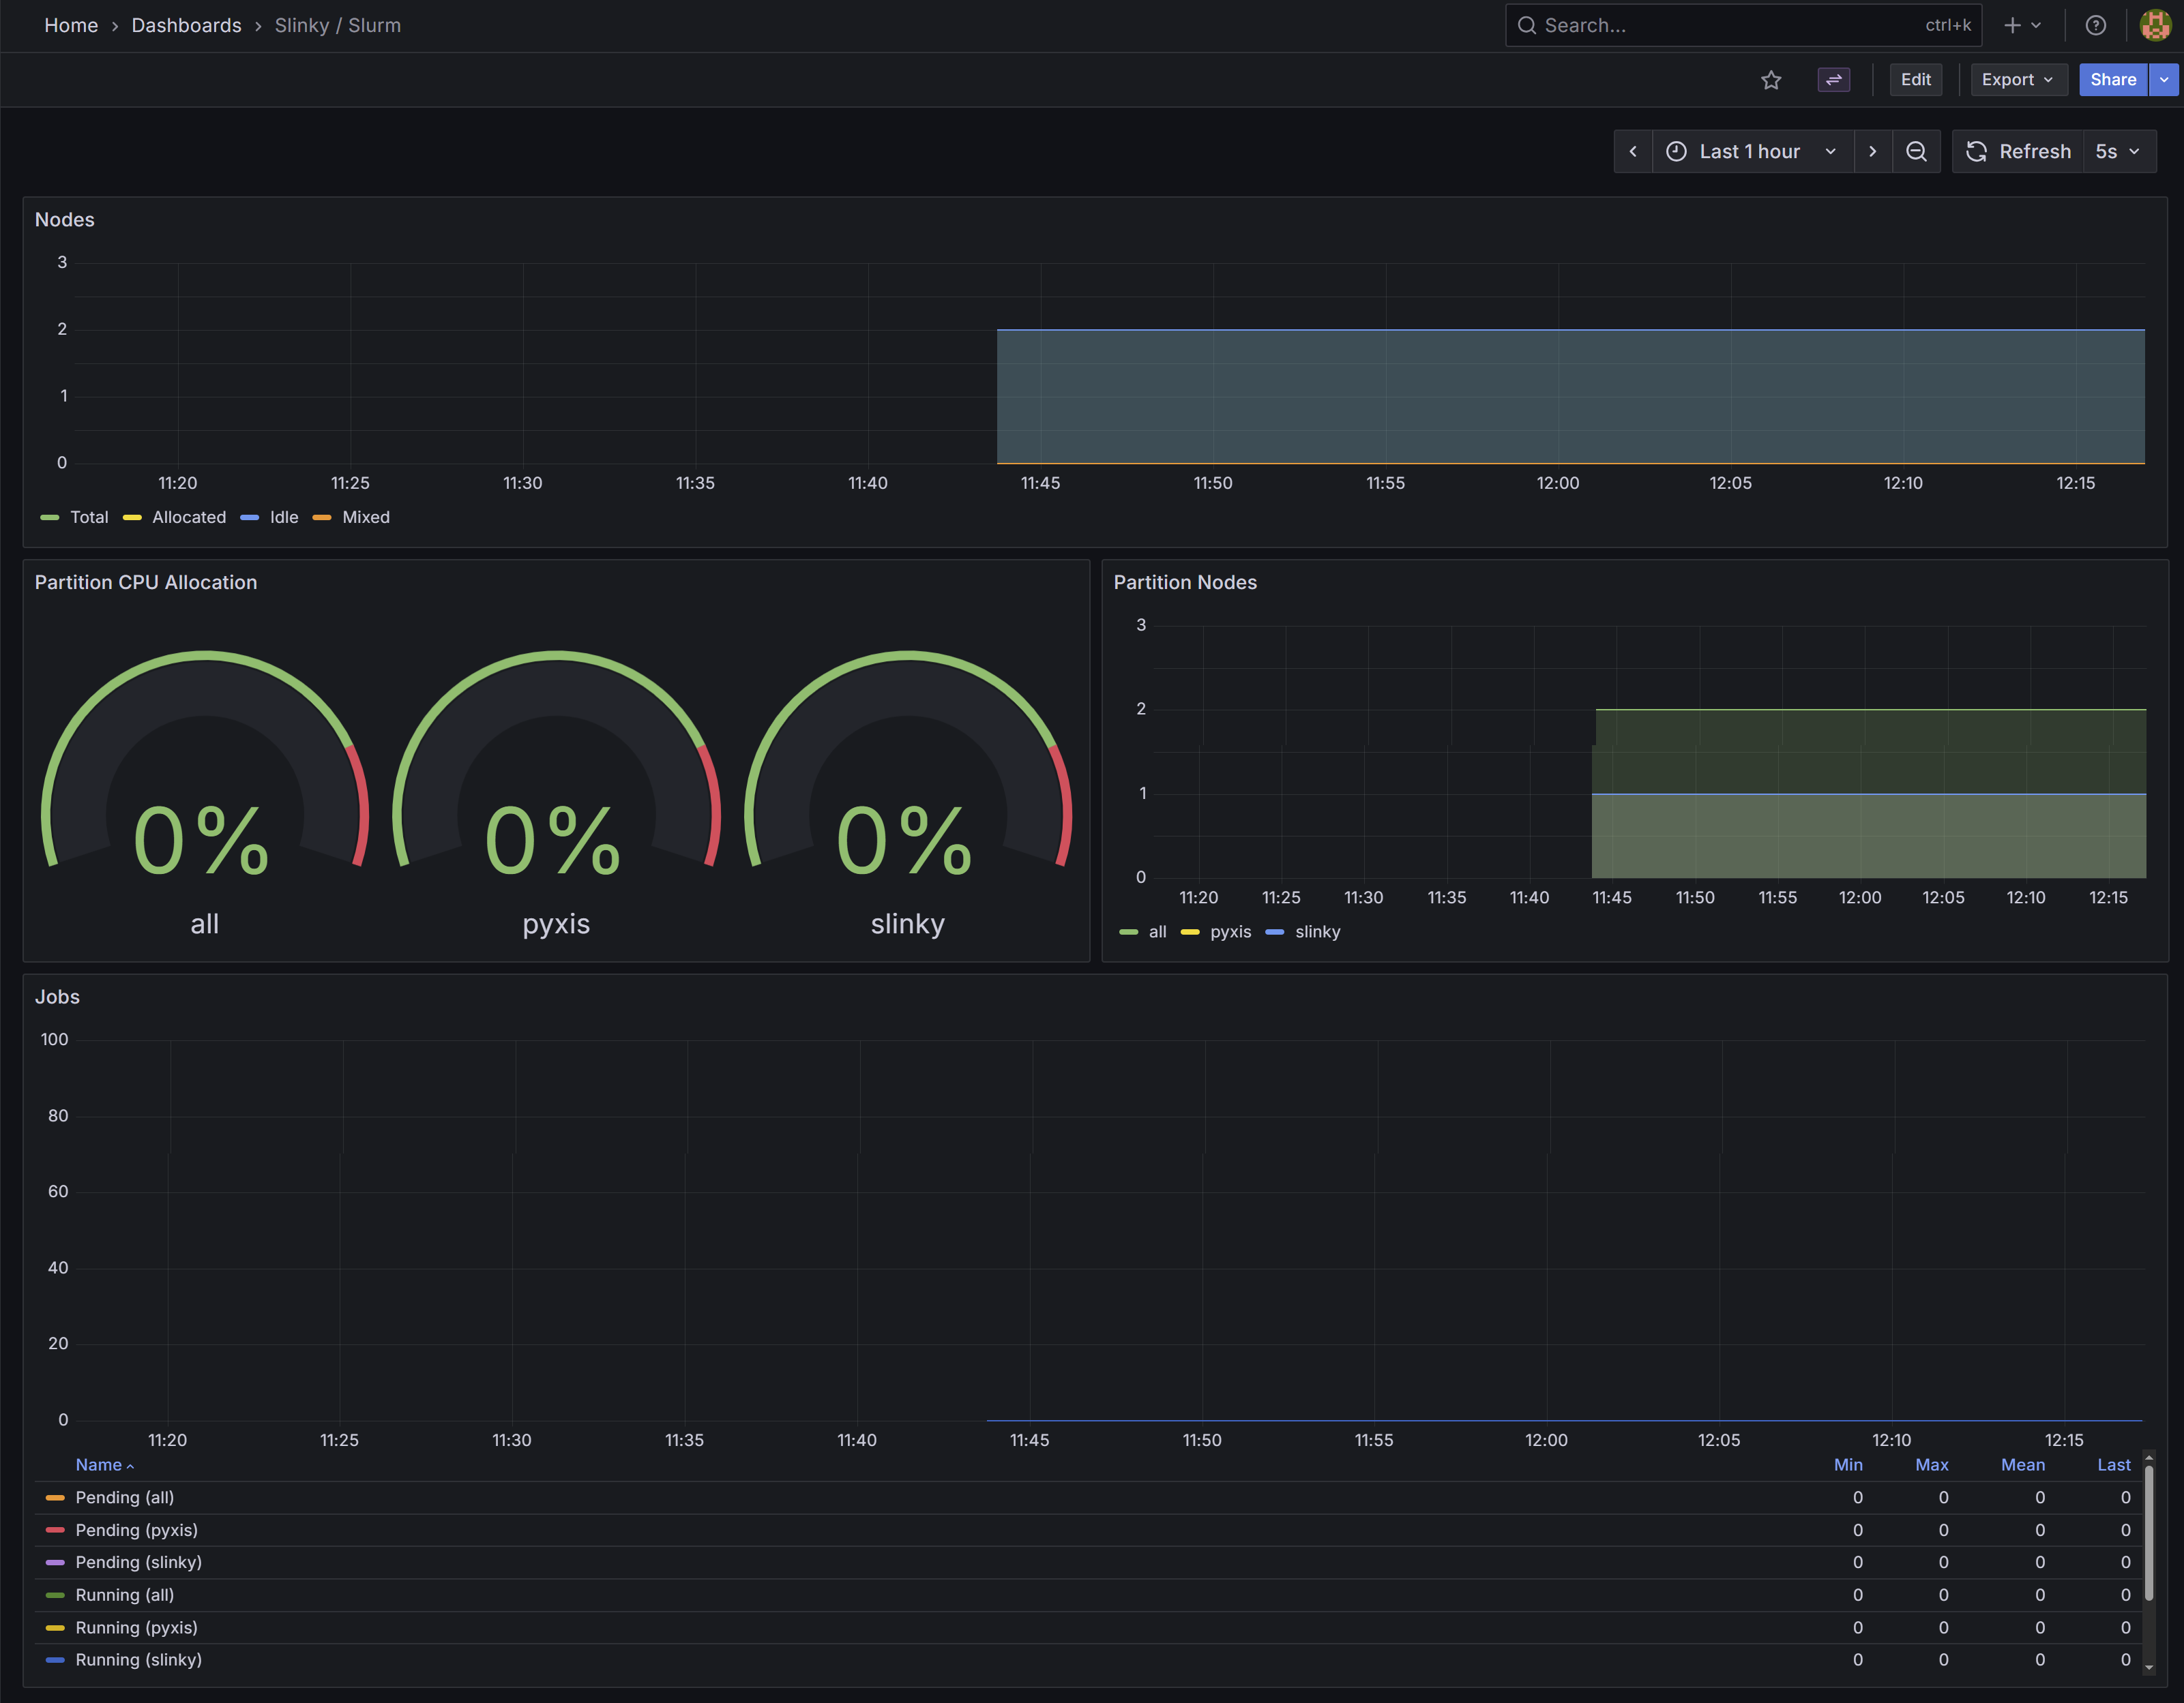Click the Share button
Image resolution: width=2184 pixels, height=1703 pixels.
[2112, 80]
